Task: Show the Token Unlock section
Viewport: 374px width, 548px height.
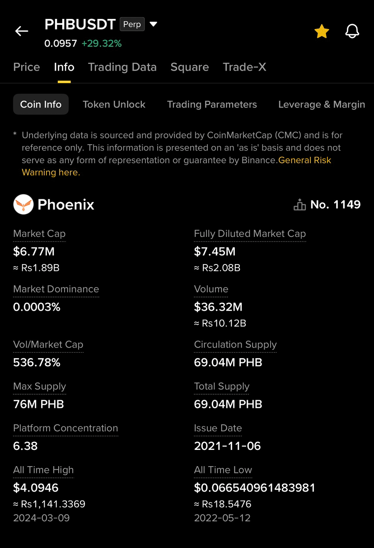Action: pos(114,104)
